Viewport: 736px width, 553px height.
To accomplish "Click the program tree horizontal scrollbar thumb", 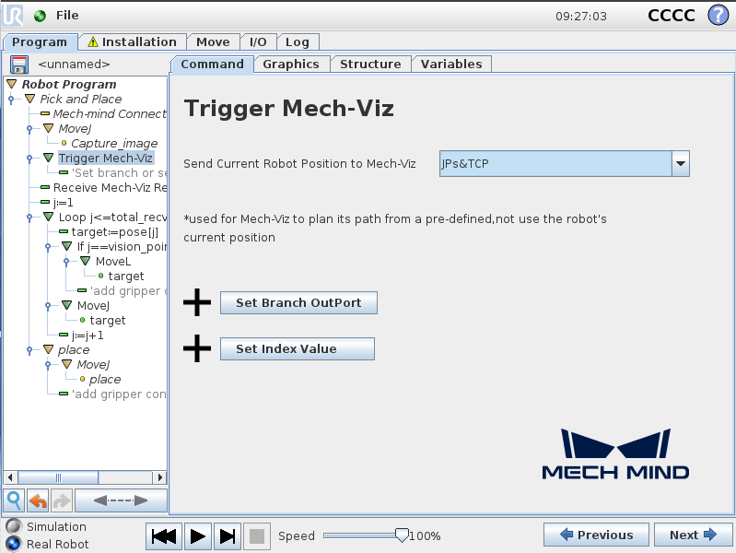I will coord(58,477).
